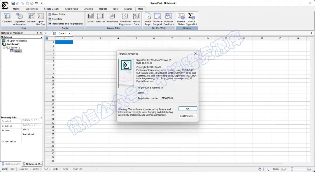This screenshot has width=315, height=172.
Task: Open the Tools ribbon tab
Action: point(115,9)
